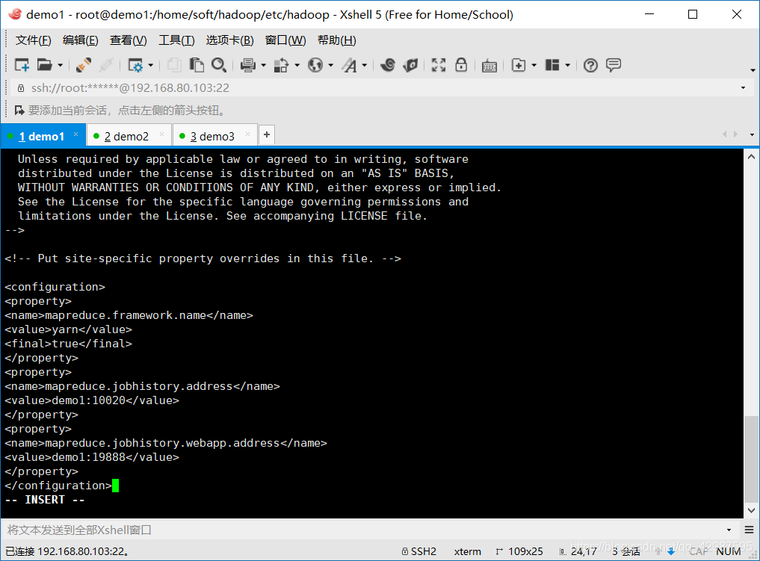The width and height of the screenshot is (760, 561).
Task: Open the Help question mark icon
Action: [590, 65]
